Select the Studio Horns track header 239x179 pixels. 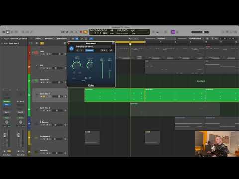pyautogui.click(x=50, y=138)
